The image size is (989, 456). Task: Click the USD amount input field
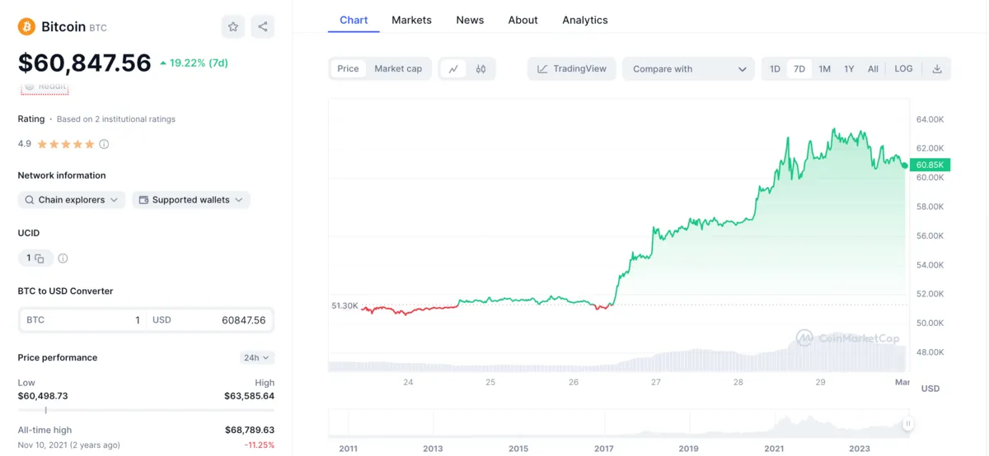(x=209, y=320)
